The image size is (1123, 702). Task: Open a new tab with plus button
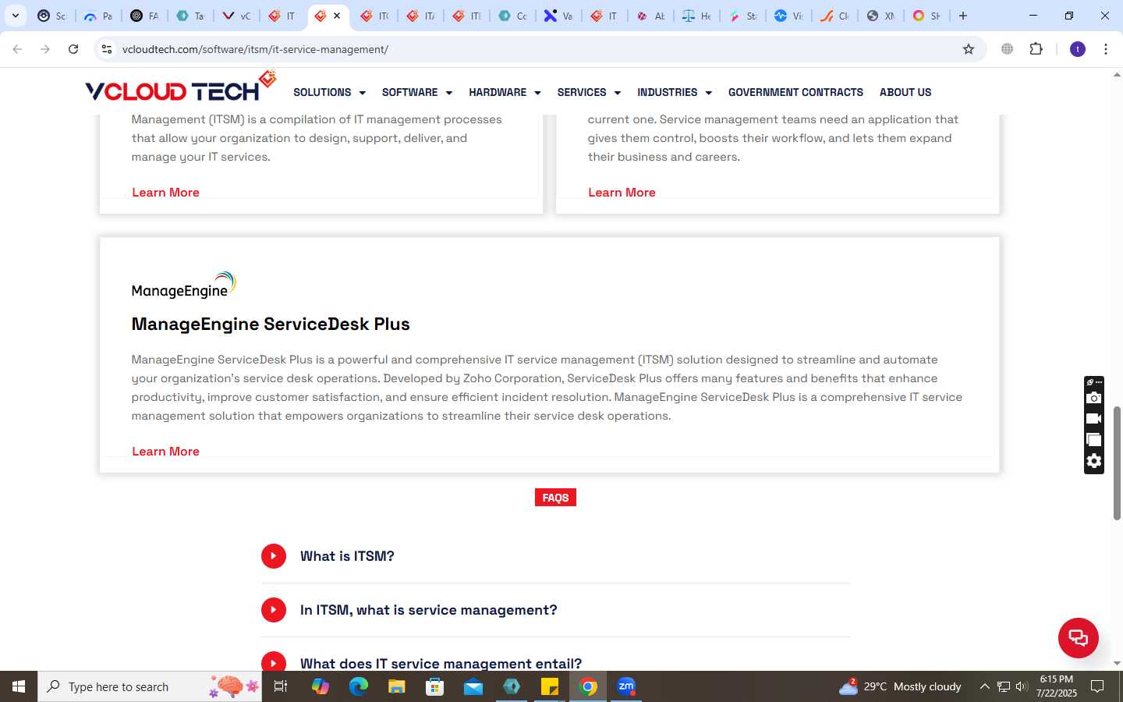963,16
